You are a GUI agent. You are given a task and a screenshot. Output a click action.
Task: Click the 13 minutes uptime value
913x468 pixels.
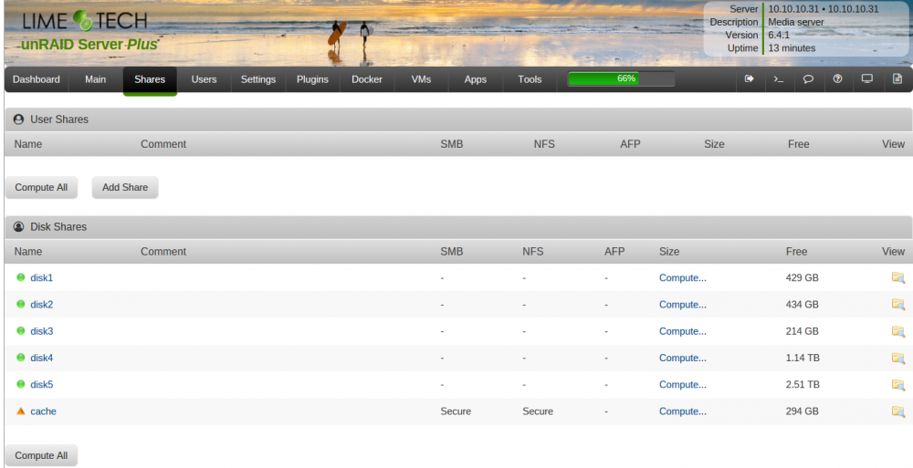pos(792,47)
